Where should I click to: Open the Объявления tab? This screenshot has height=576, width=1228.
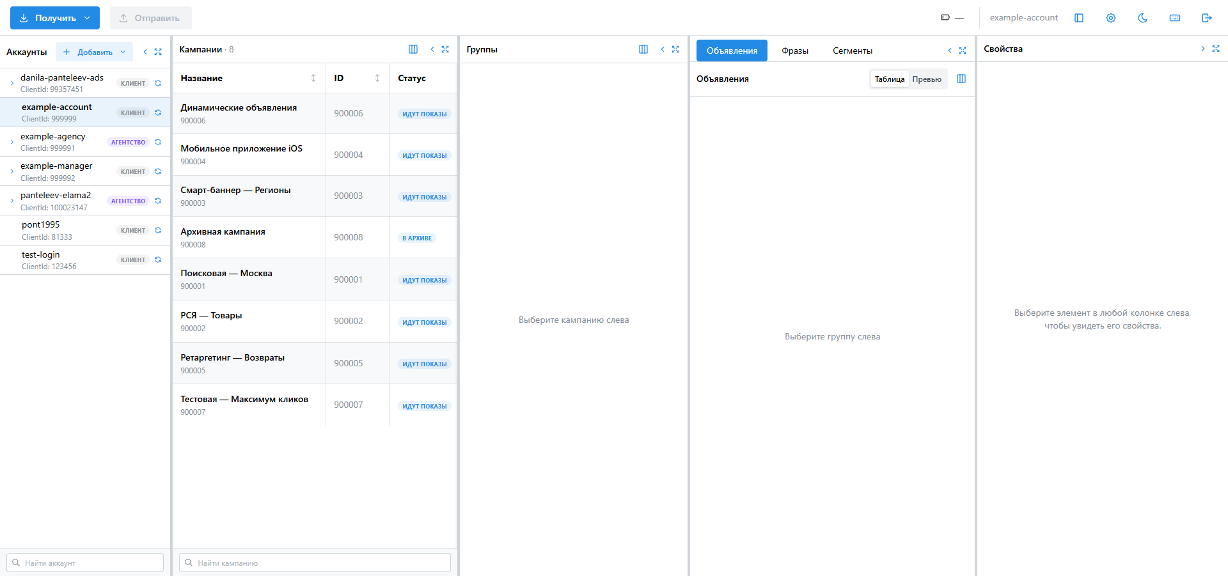732,51
